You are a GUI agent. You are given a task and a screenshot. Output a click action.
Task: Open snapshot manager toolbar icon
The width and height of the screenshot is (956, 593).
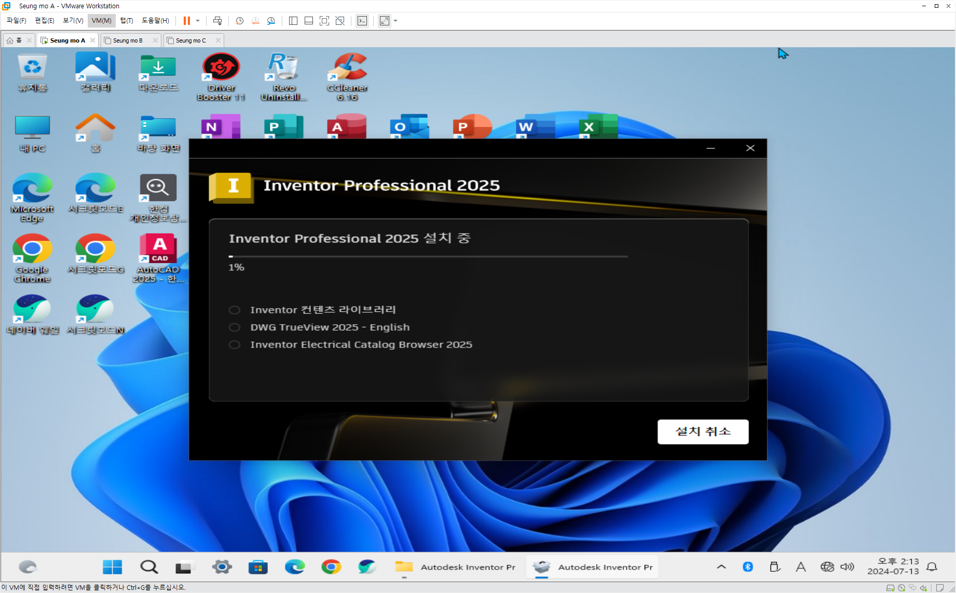coord(271,21)
